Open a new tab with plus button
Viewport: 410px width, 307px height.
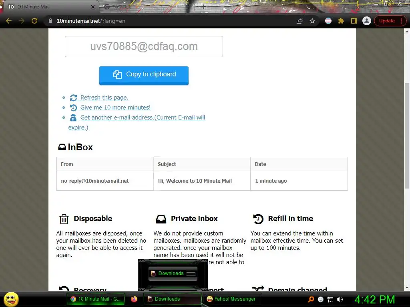pos(203,7)
